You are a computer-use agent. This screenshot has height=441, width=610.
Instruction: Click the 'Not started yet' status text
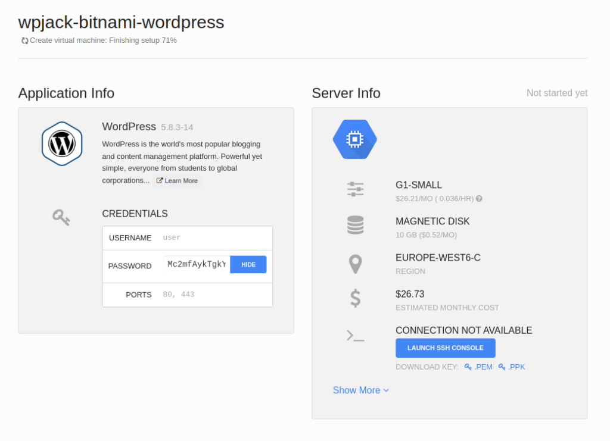pos(557,93)
